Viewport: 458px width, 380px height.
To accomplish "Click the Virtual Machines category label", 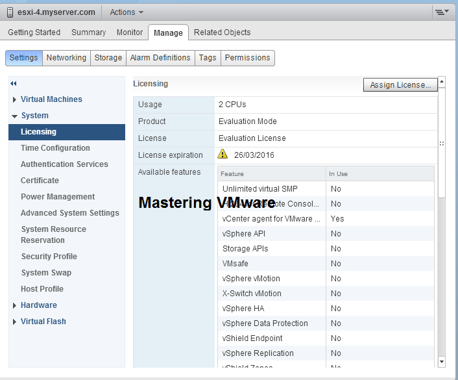I will coord(51,99).
